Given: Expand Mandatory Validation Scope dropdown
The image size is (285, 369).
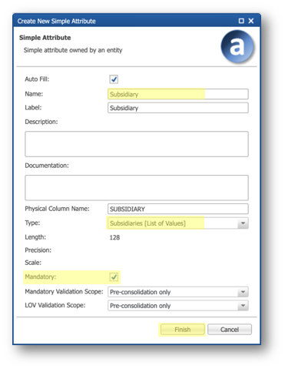Looking at the screenshot, I should 243,292.
